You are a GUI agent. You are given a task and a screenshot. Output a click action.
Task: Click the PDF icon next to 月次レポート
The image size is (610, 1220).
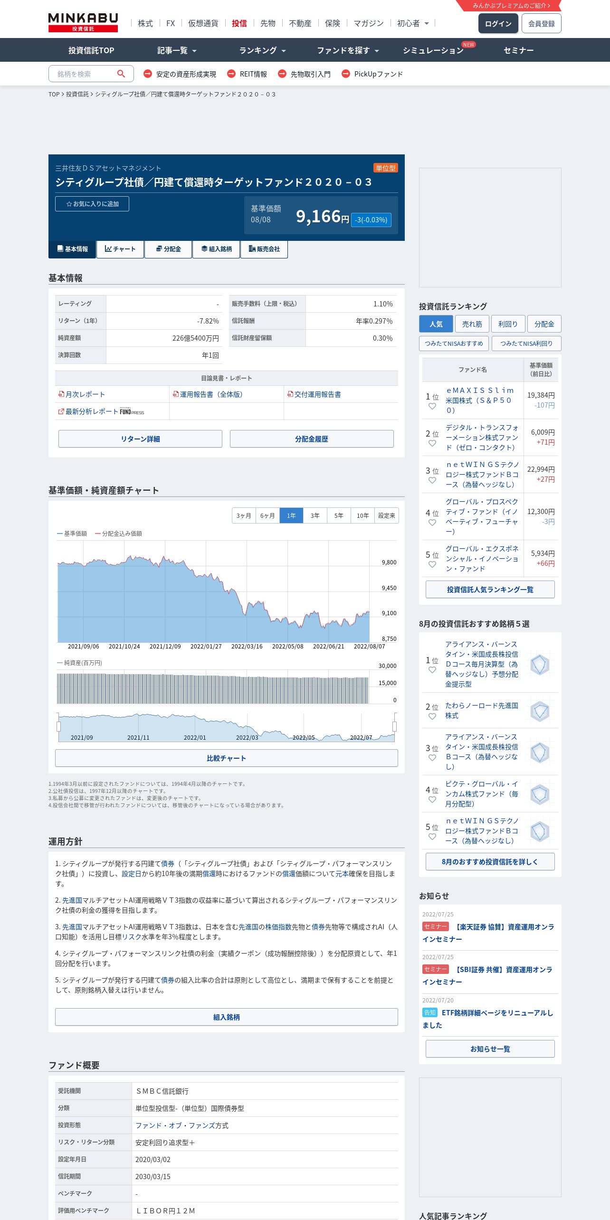(61, 394)
